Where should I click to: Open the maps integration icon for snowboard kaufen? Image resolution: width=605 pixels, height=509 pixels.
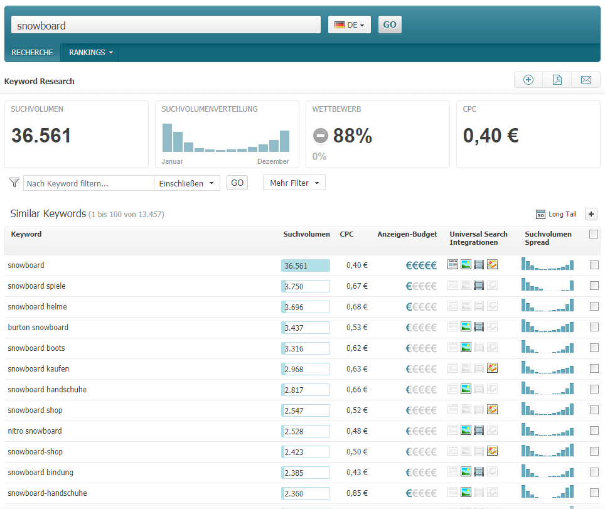[492, 368]
